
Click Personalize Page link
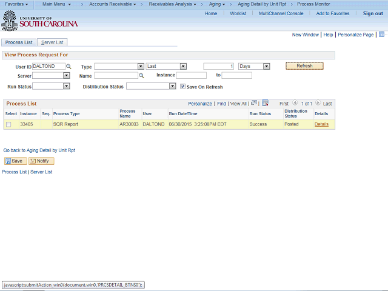click(356, 35)
